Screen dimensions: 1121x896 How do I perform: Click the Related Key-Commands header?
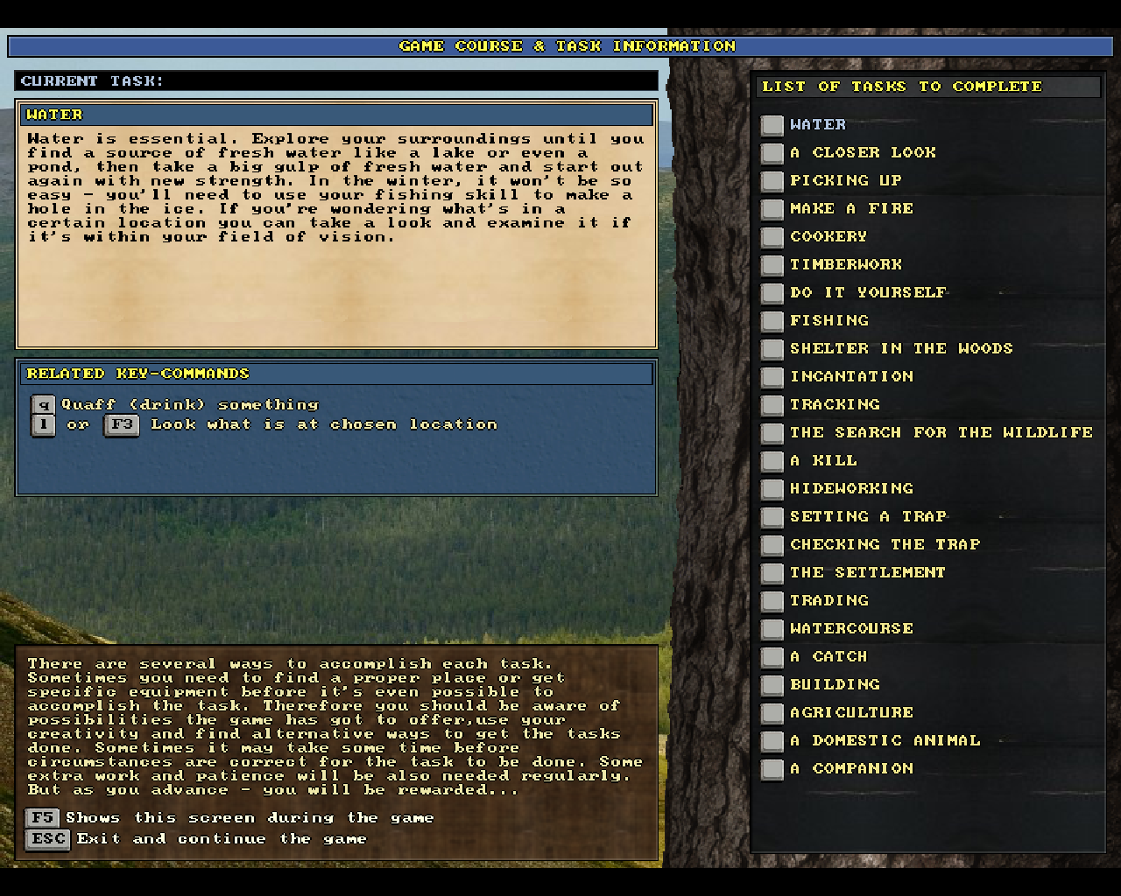336,374
